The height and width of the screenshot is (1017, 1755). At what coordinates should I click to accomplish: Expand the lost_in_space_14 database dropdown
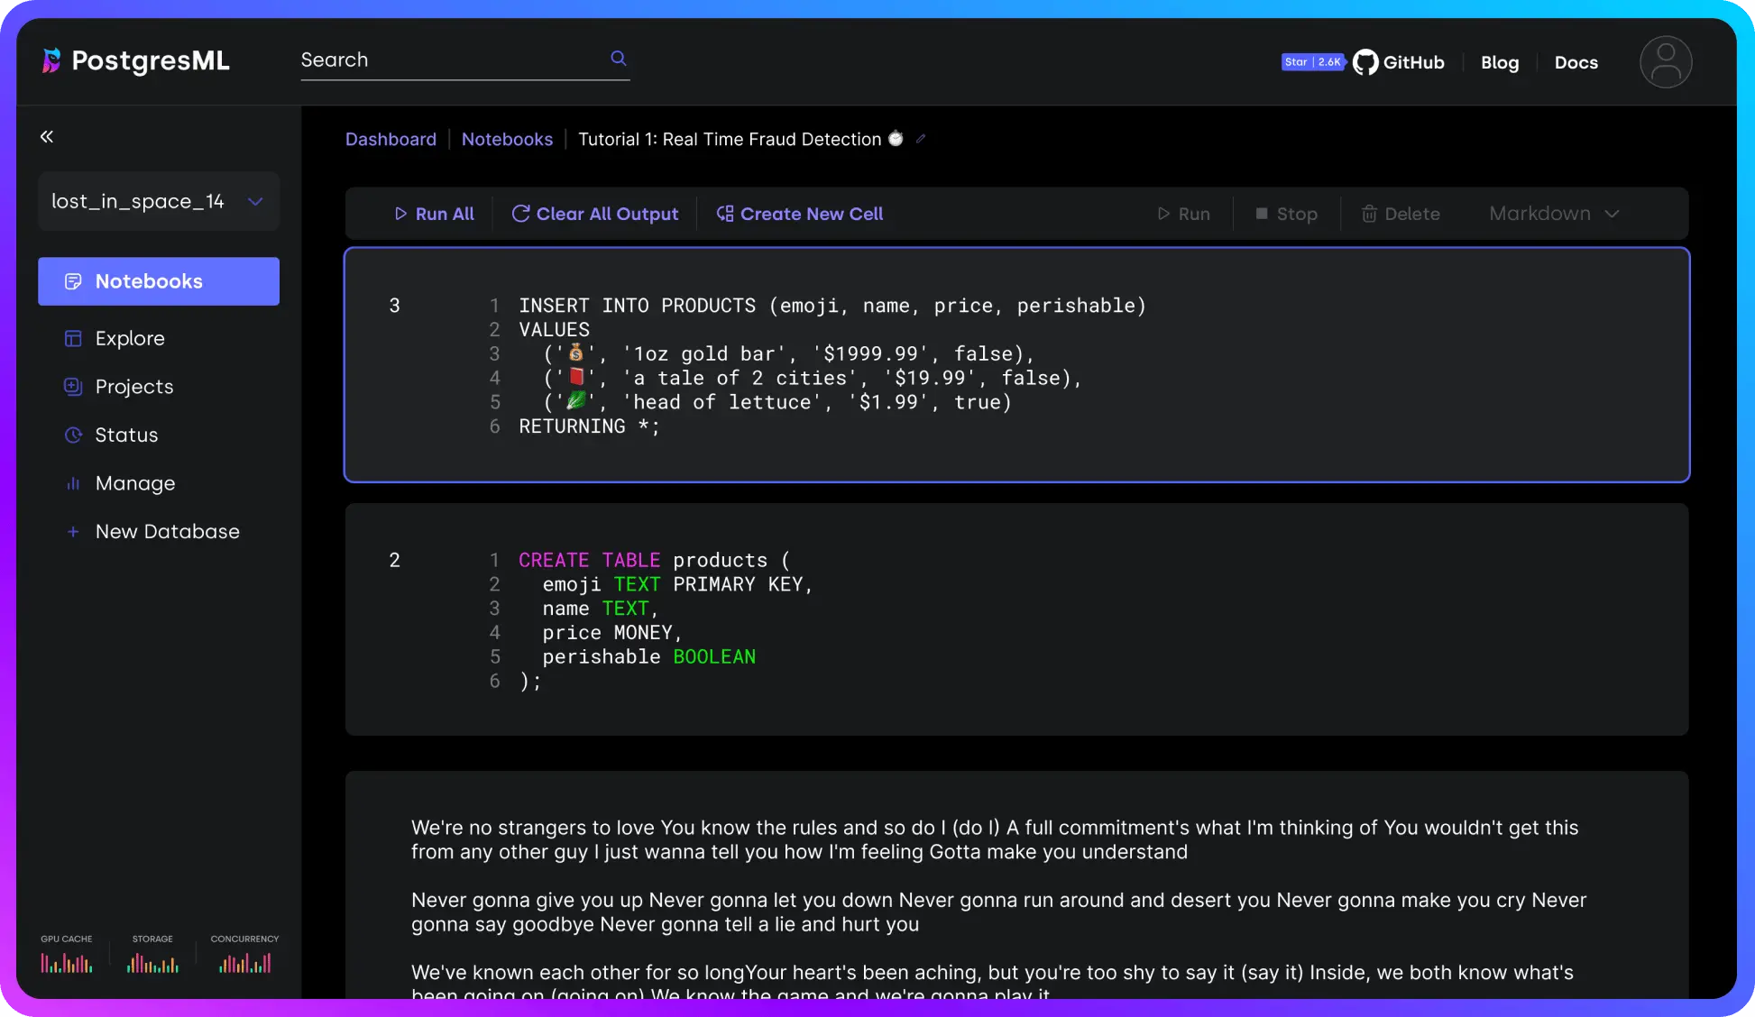coord(159,201)
